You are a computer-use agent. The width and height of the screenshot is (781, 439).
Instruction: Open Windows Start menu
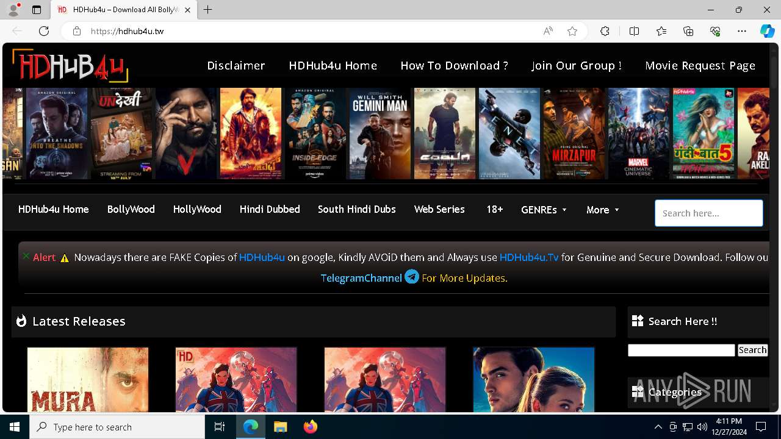[15, 427]
